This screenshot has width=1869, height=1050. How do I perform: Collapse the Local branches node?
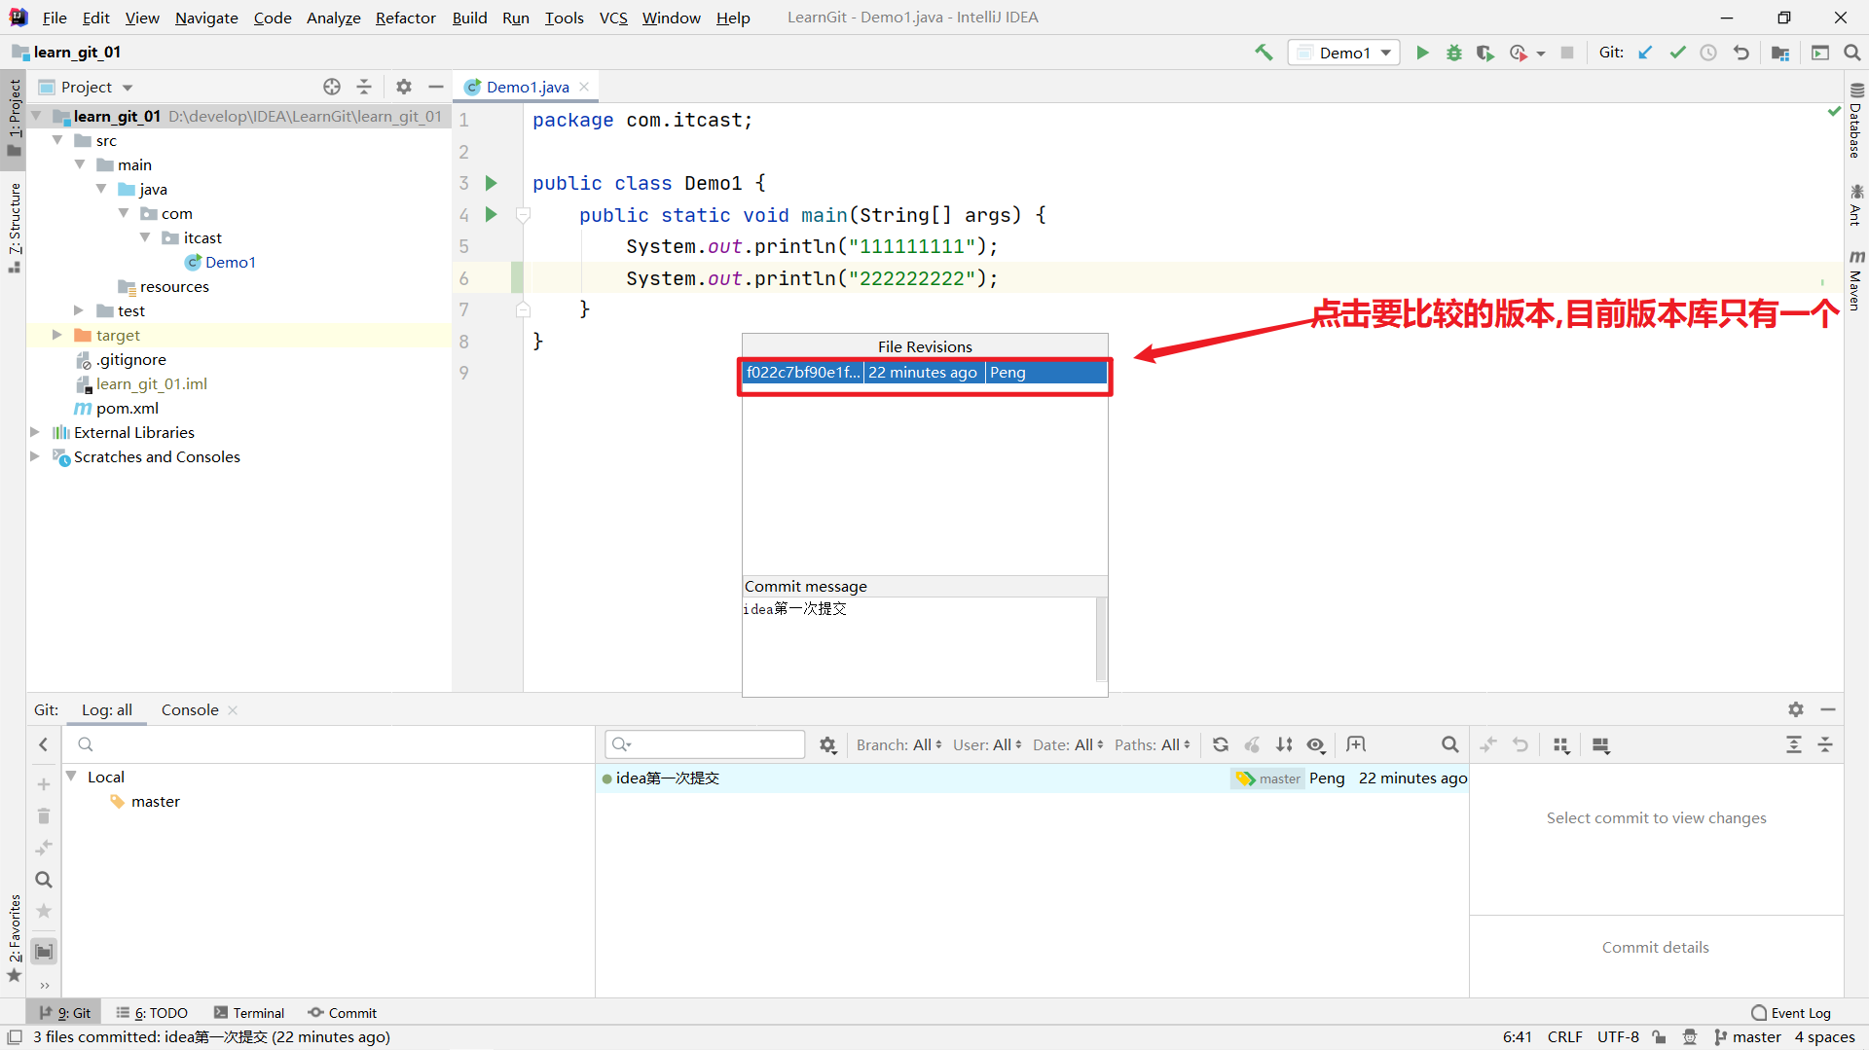[x=71, y=777]
